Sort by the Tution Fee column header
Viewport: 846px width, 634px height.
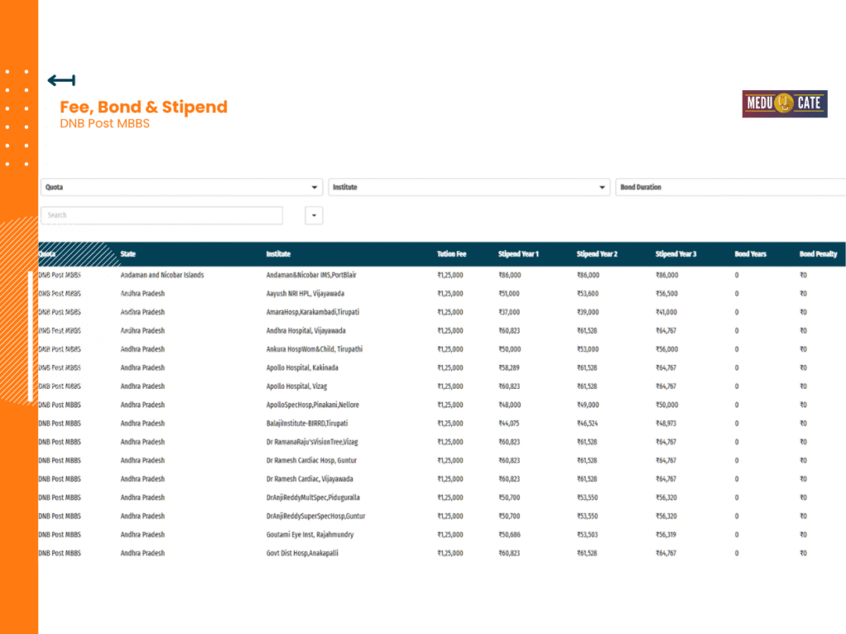coord(452,254)
